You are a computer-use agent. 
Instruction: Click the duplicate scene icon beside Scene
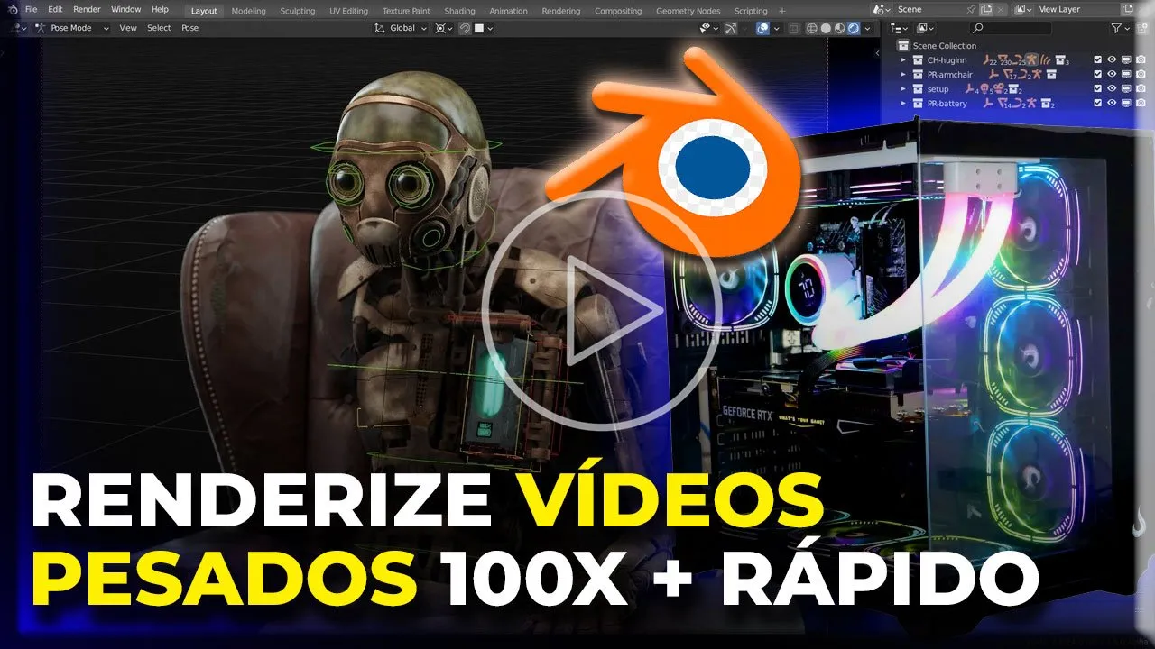tap(986, 9)
